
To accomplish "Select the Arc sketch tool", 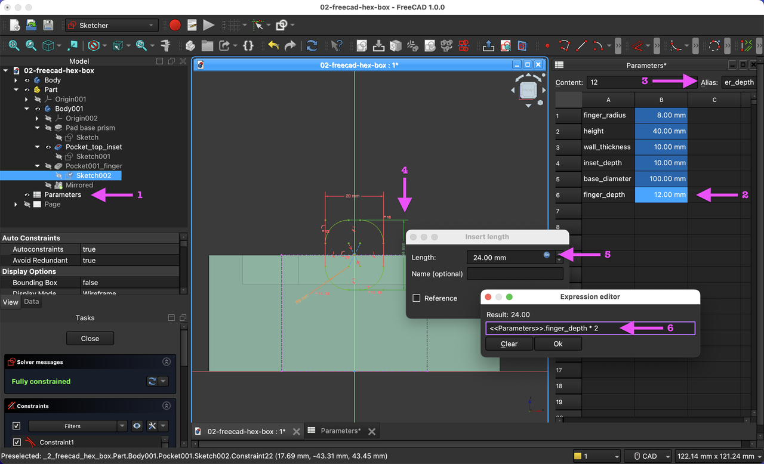I will coord(598,45).
